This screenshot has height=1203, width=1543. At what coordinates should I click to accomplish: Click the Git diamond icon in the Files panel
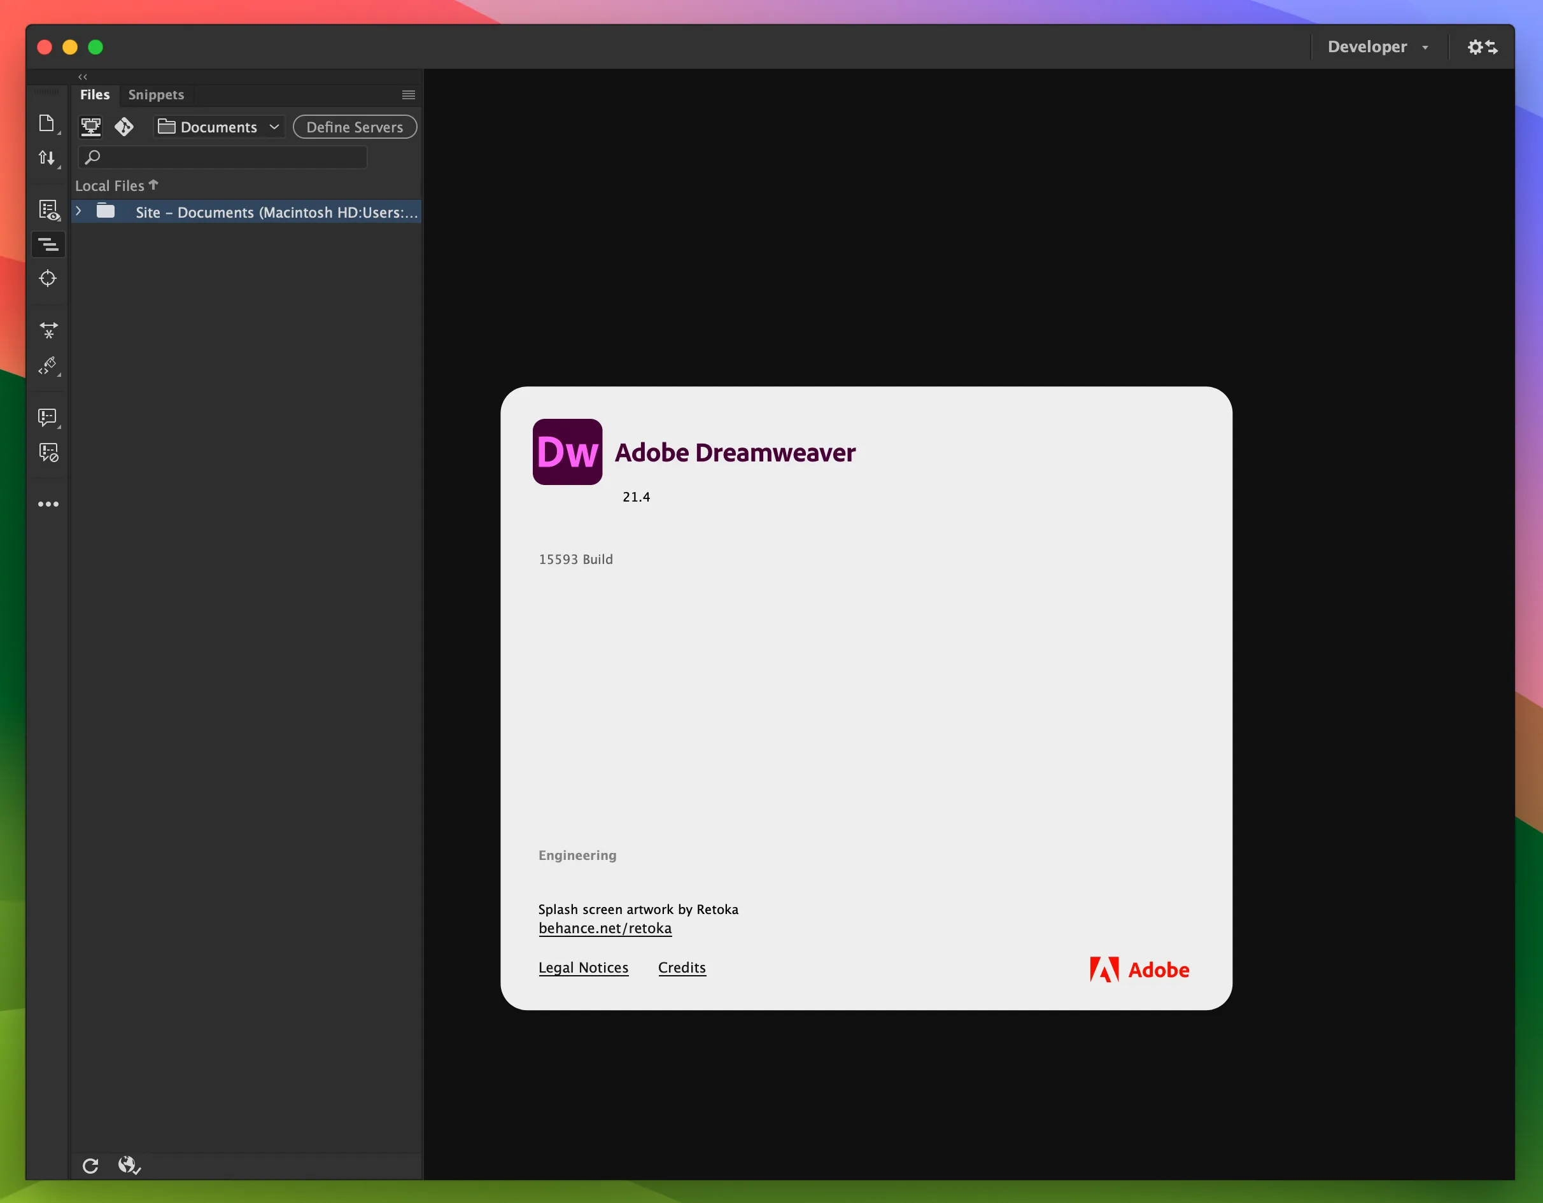tap(124, 127)
